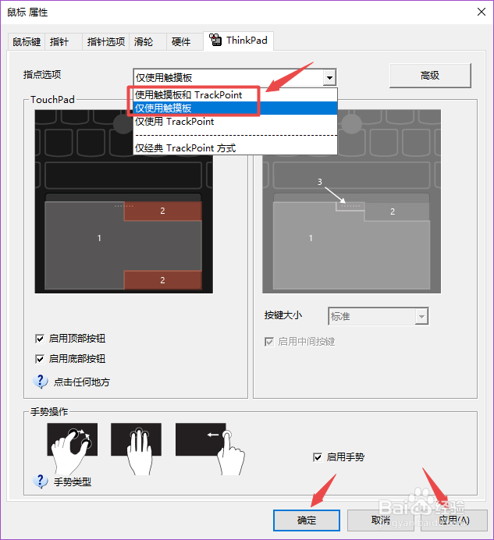494x540 pixels.
Task: Open the 硬件 tab
Action: tap(185, 42)
